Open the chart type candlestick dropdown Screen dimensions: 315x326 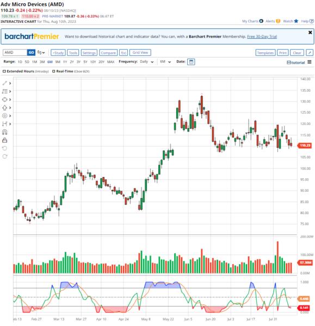point(41,53)
